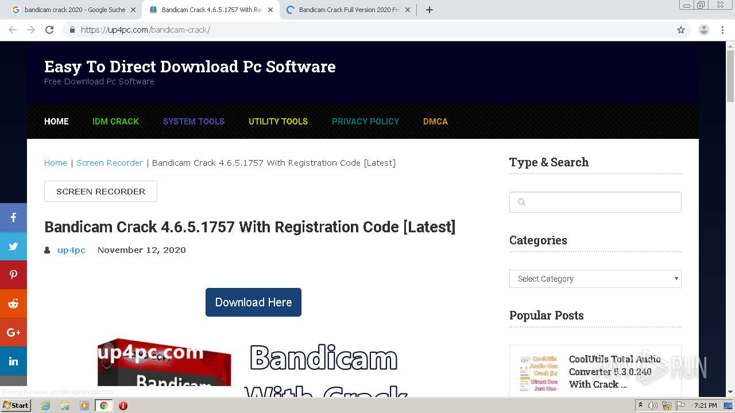
Task: Click Chrome taskbar icon
Action: tap(103, 406)
